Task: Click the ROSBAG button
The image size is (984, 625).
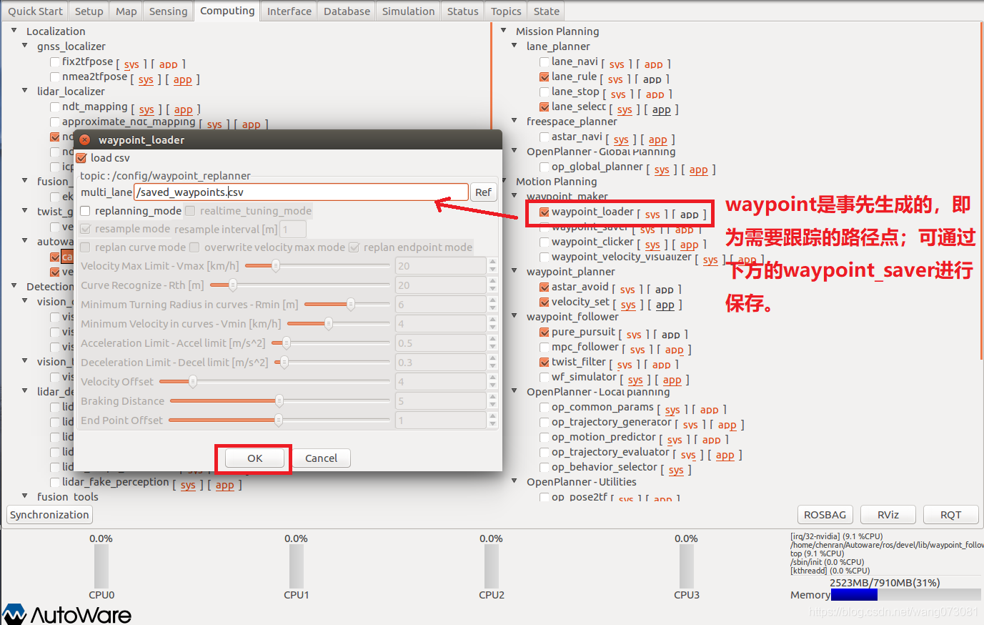Action: pos(825,515)
